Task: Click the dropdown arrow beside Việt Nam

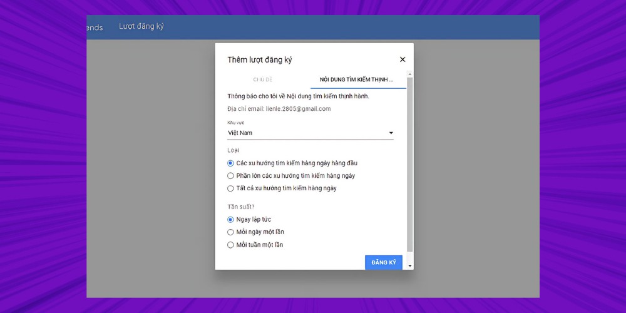Action: (391, 133)
